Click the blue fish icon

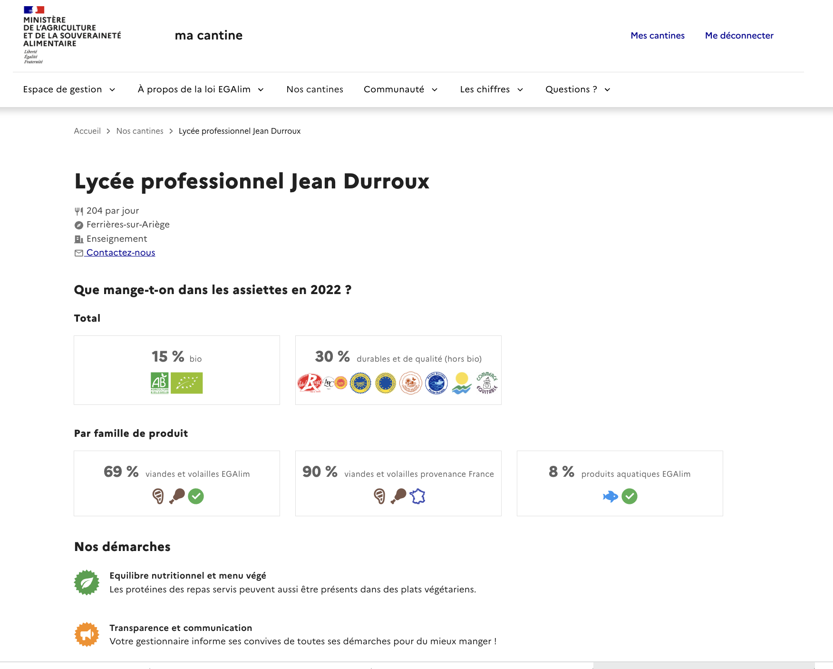[610, 497]
